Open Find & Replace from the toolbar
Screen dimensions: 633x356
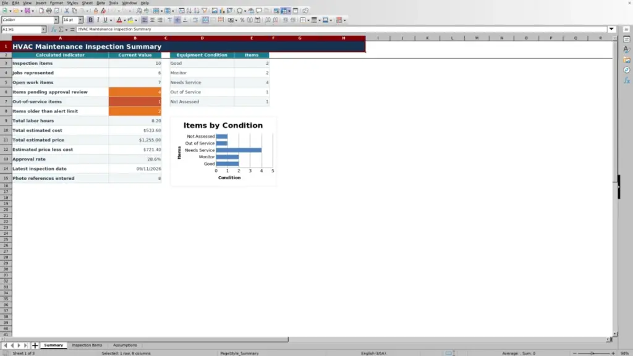click(139, 11)
